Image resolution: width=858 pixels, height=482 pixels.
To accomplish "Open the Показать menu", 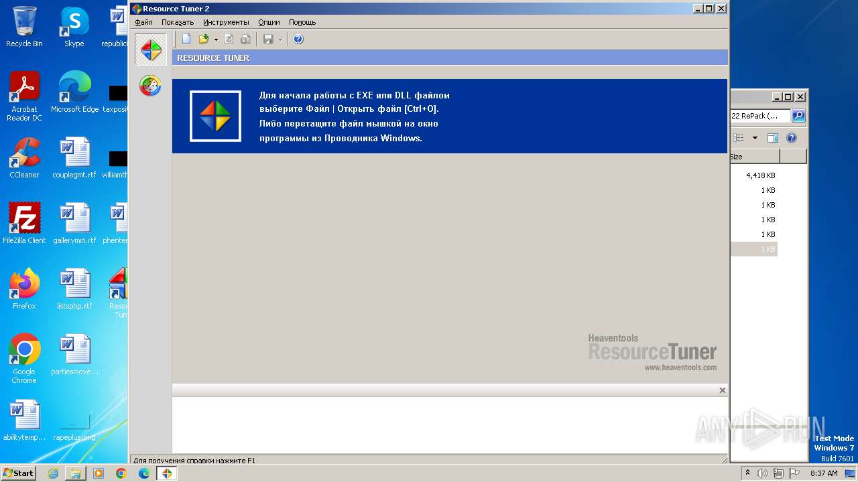I will (x=178, y=22).
